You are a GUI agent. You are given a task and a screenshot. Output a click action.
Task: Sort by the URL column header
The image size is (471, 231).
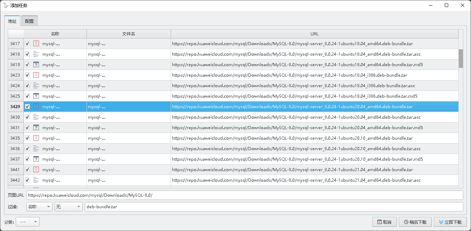(x=314, y=34)
